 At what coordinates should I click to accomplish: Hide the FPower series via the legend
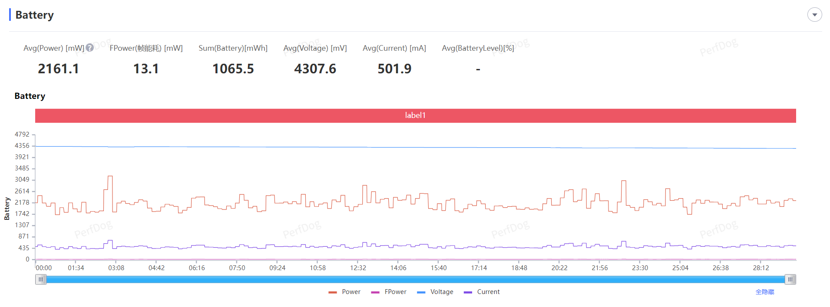pos(389,292)
